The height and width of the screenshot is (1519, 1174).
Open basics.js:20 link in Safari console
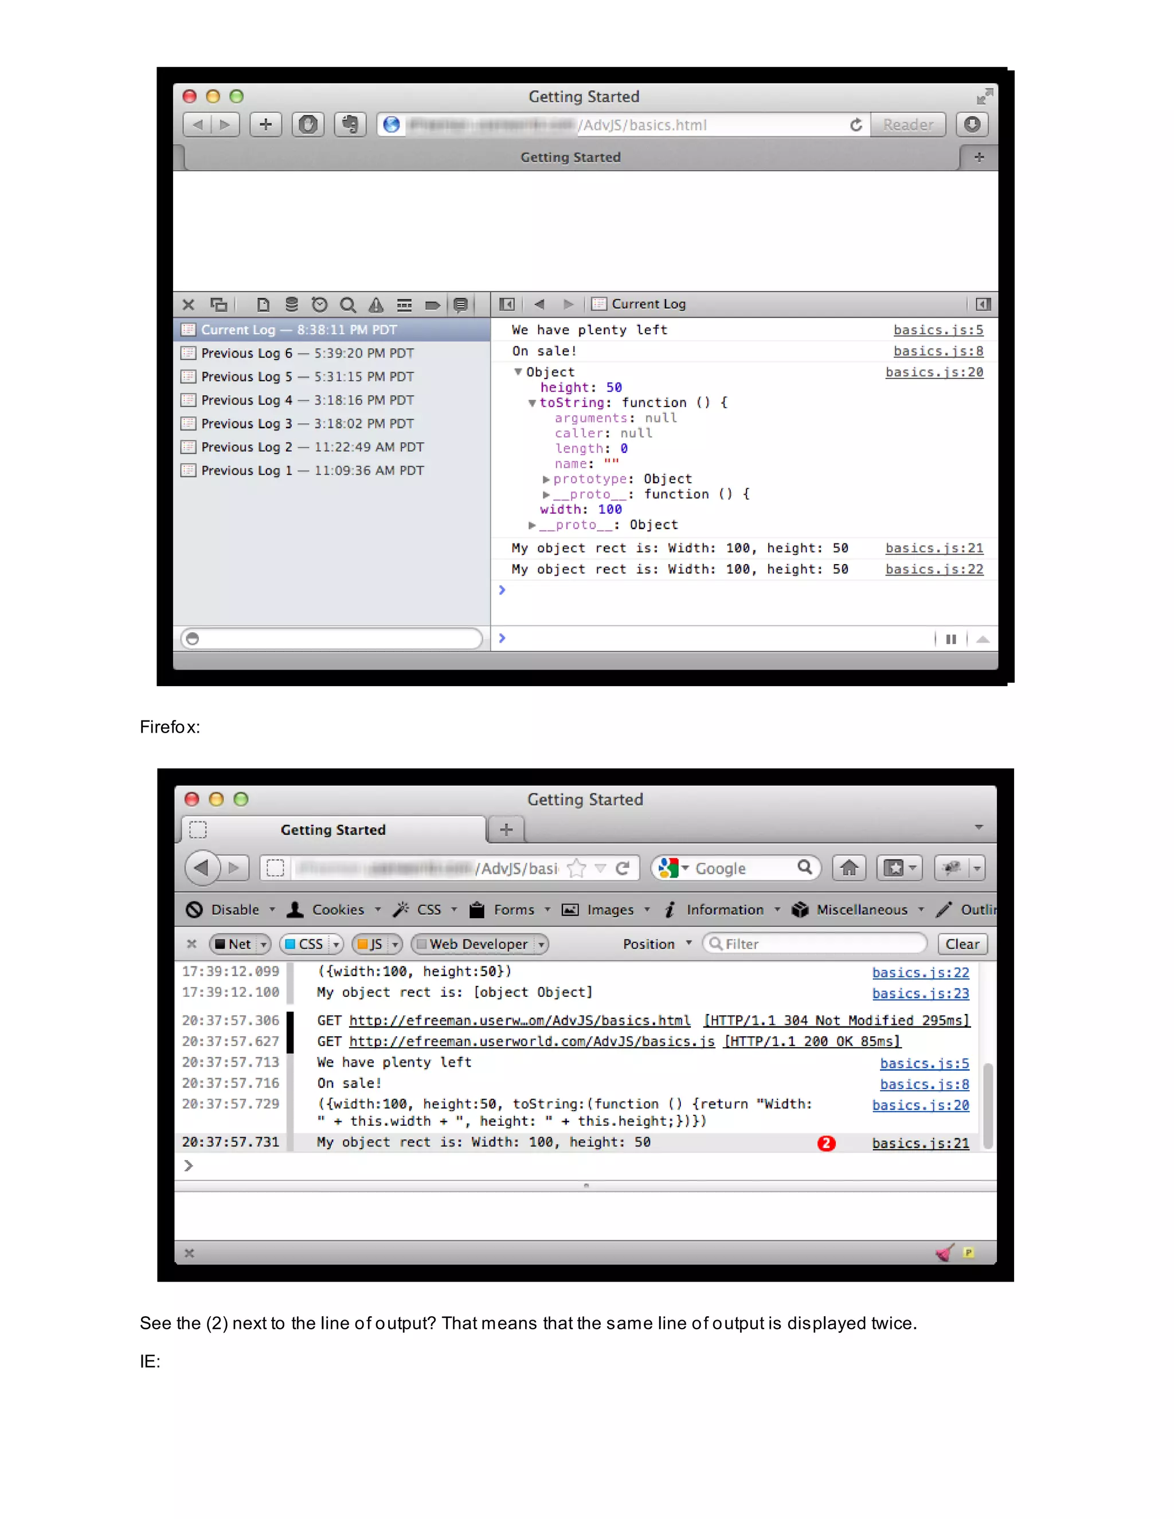pyautogui.click(x=934, y=373)
